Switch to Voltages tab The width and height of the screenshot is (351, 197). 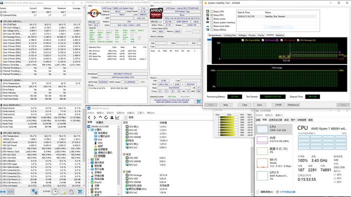pyautogui.click(x=242, y=35)
